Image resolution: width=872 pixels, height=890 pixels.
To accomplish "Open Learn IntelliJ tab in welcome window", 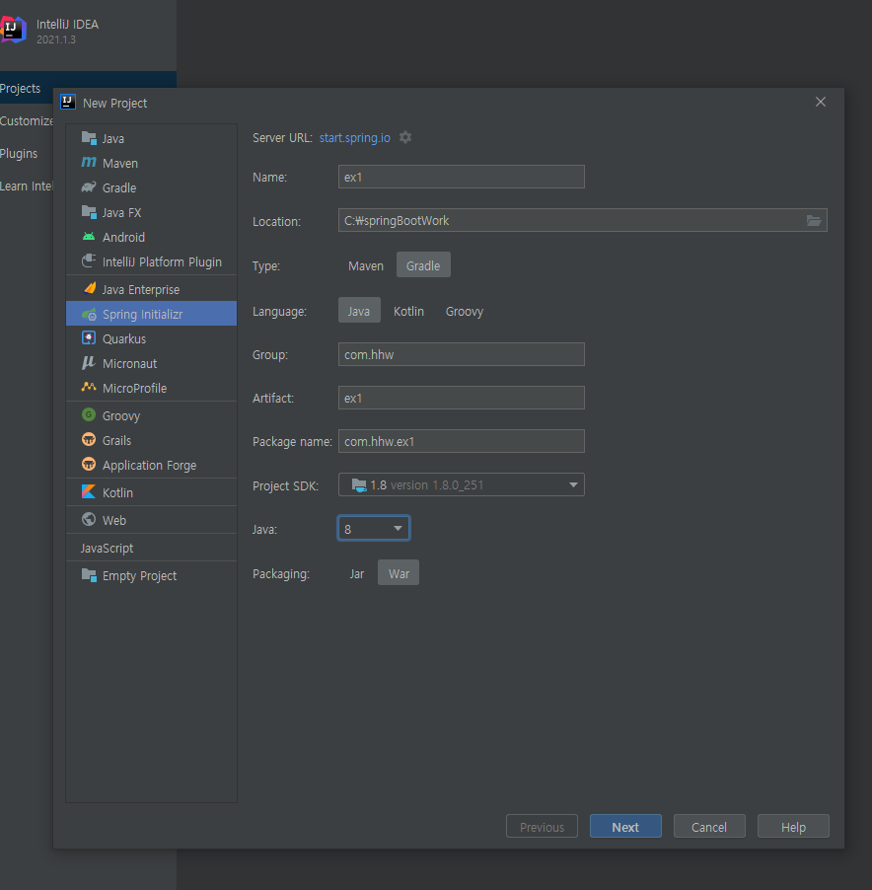I will click(x=27, y=185).
